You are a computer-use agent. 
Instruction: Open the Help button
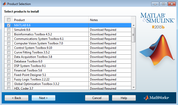coord(124,98)
